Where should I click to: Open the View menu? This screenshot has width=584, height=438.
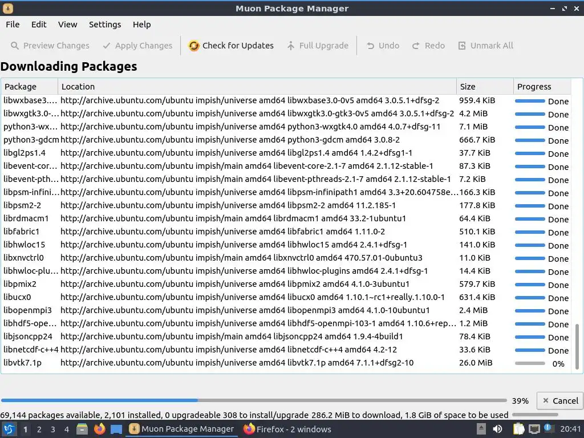67,25
